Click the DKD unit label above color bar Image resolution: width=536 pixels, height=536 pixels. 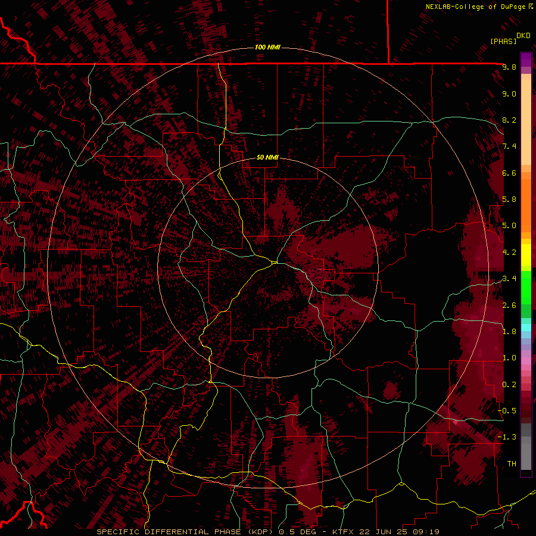point(523,36)
